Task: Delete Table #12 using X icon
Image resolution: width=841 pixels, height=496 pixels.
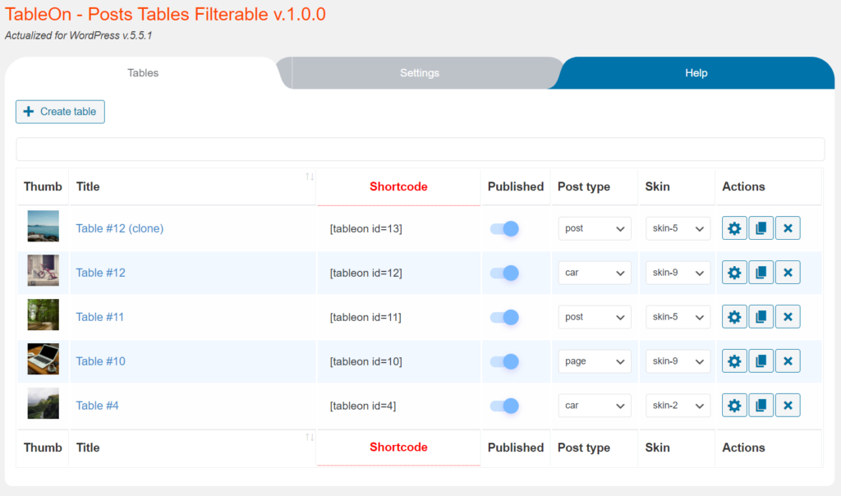Action: tap(788, 273)
